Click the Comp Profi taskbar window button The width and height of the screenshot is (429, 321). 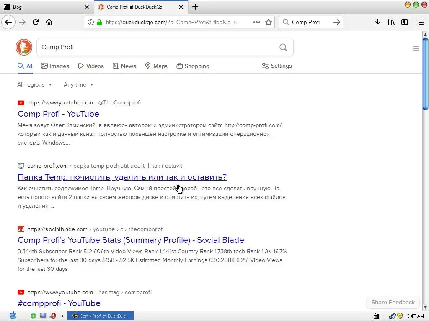pos(101,316)
